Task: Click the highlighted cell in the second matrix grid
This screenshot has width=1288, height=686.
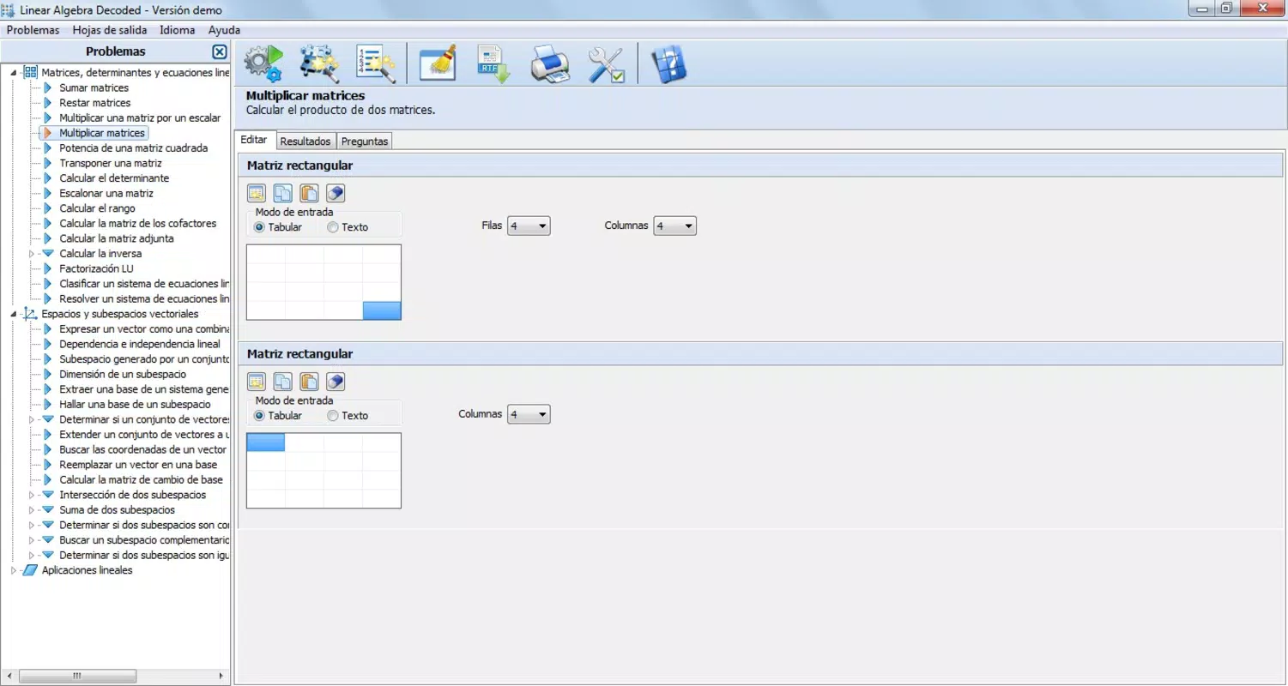Action: pyautogui.click(x=266, y=442)
